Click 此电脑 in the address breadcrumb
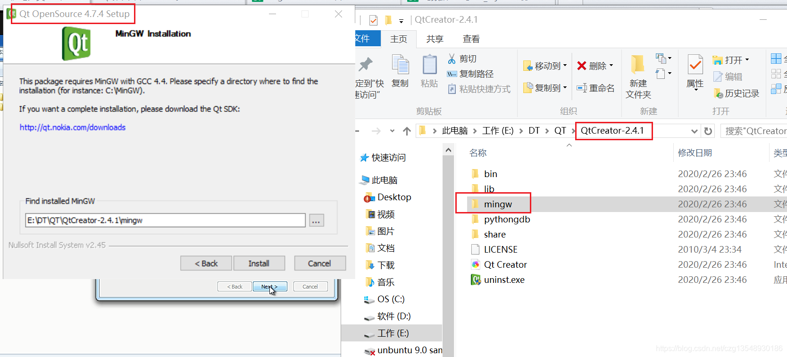Viewport: 787px width, 357px height. coord(455,131)
